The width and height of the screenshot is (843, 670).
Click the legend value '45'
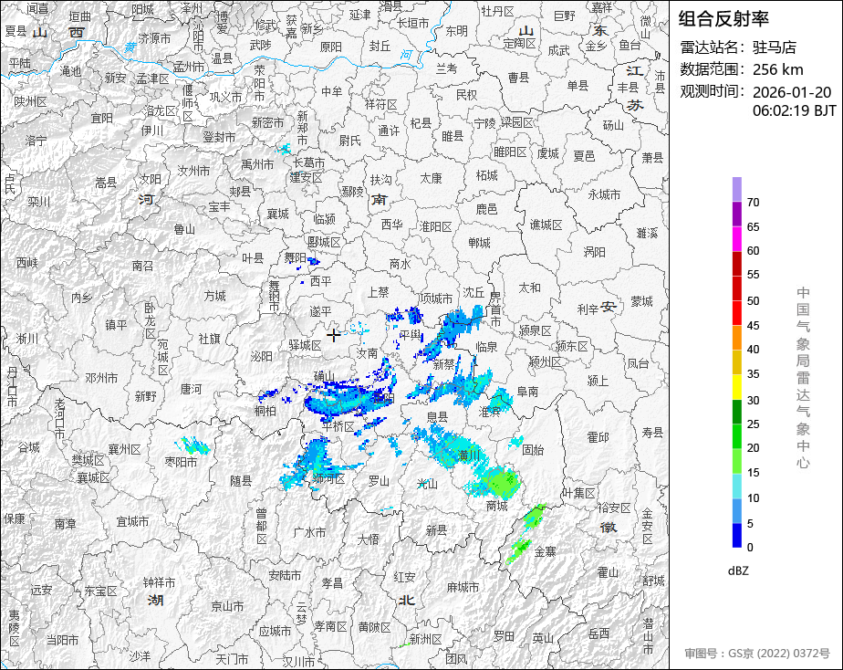754,325
